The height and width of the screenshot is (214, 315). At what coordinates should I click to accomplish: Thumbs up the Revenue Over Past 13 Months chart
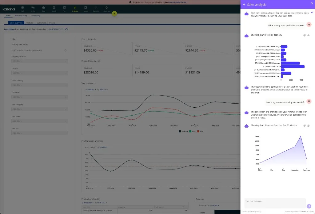(x=308, y=126)
